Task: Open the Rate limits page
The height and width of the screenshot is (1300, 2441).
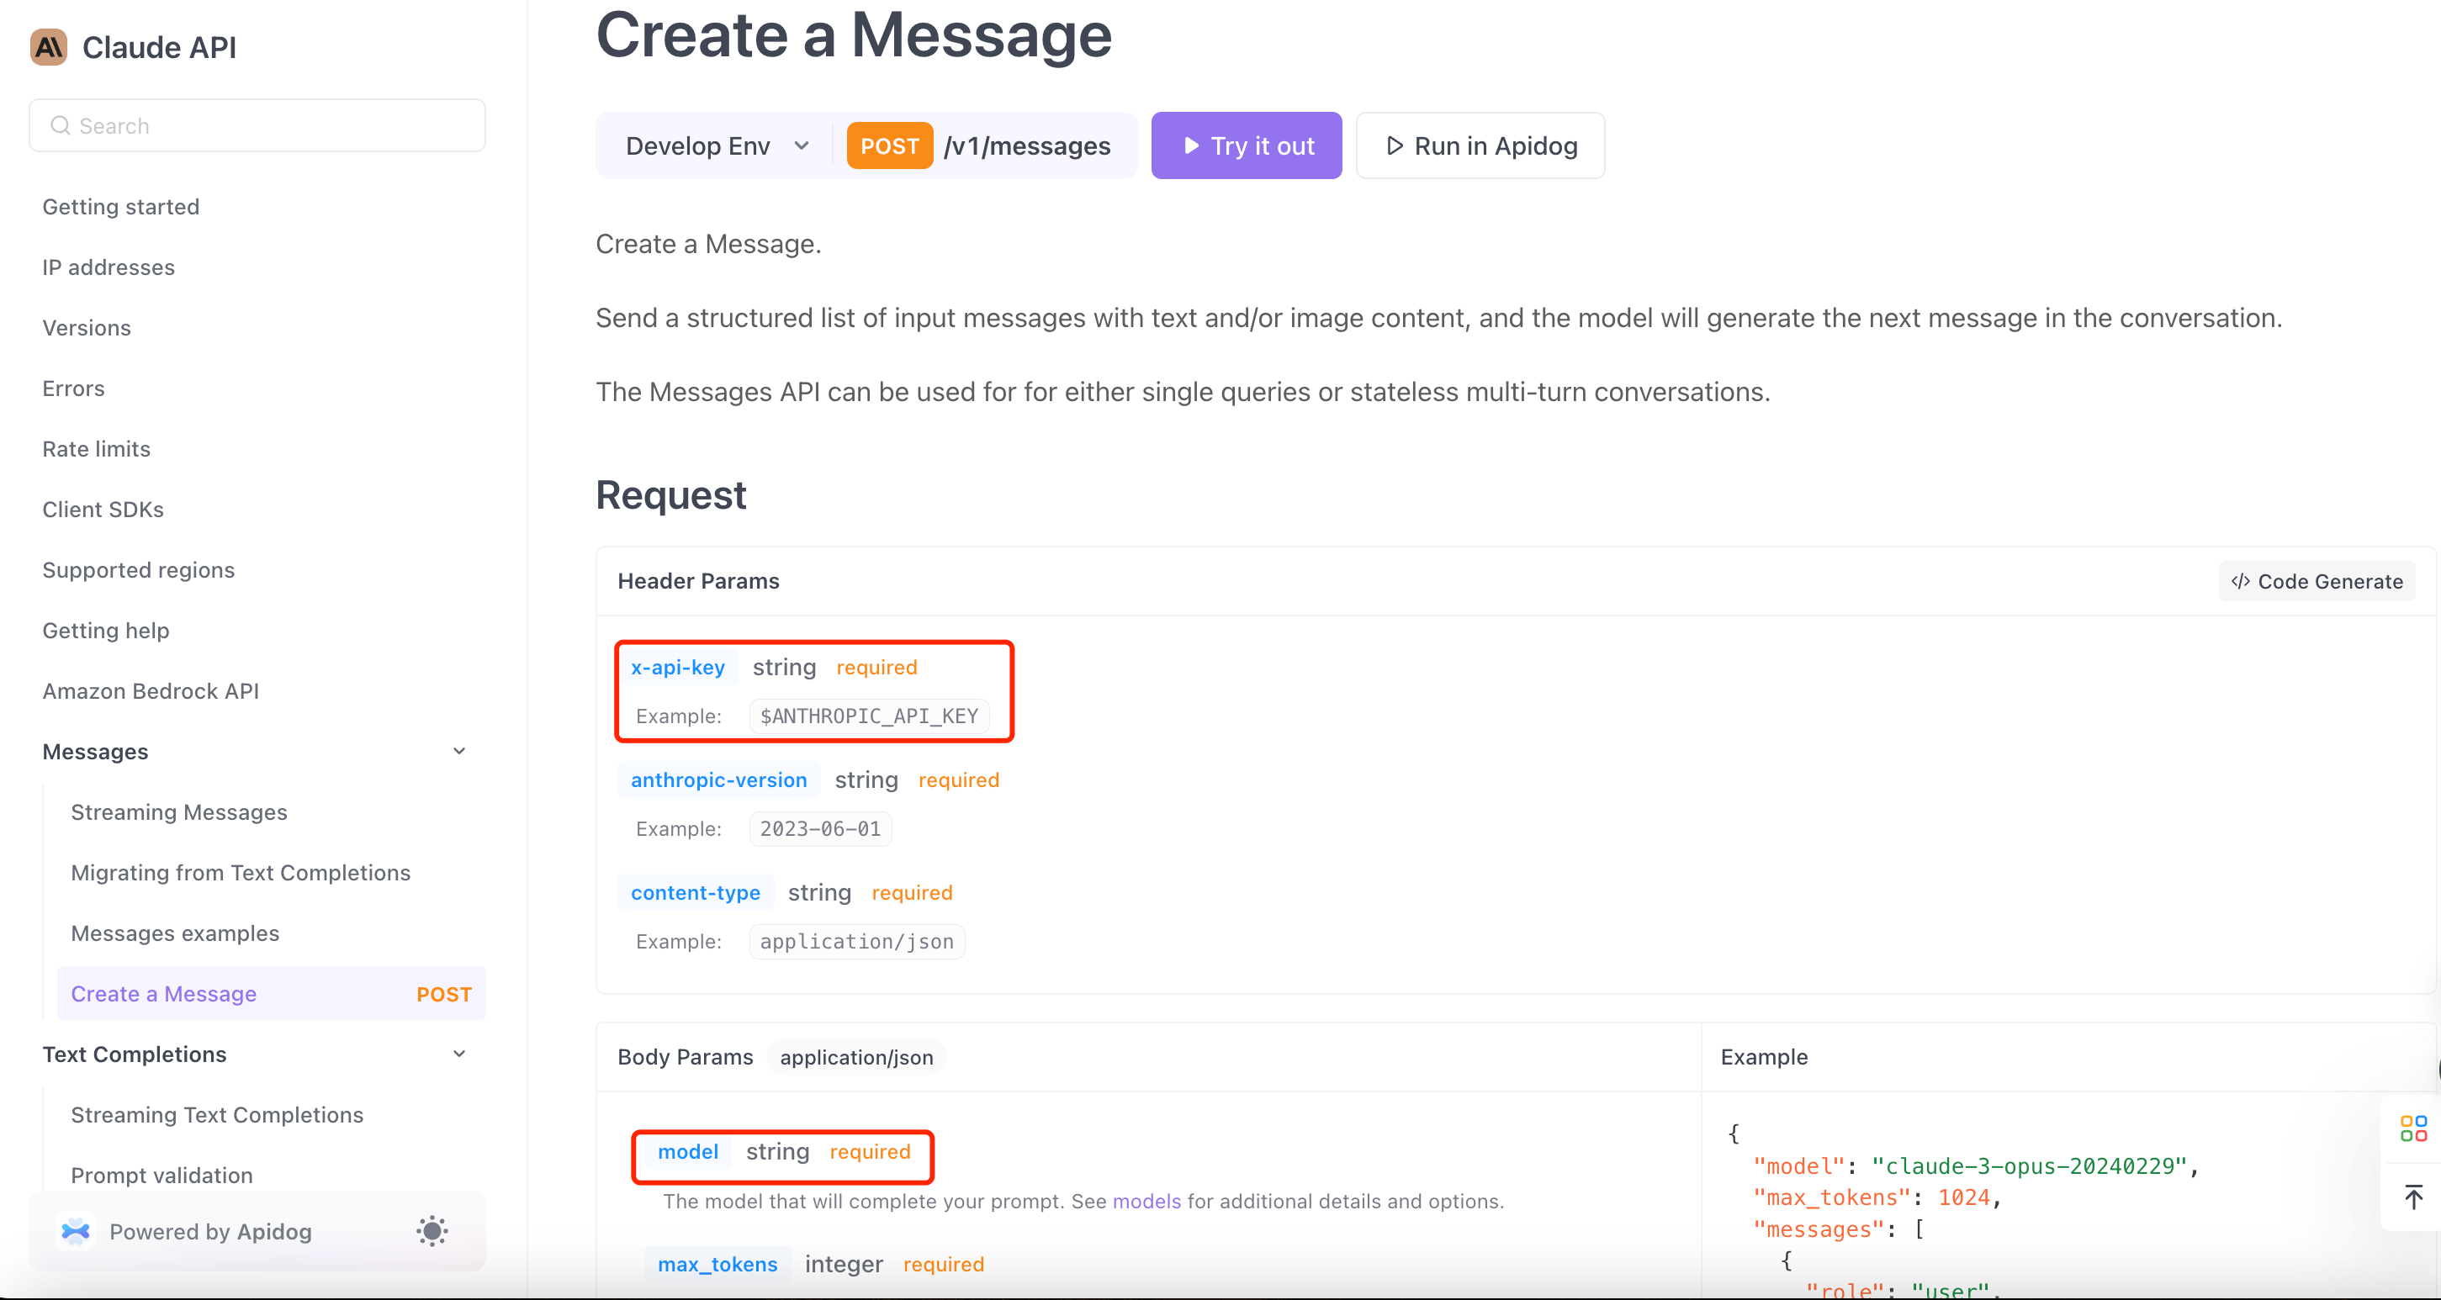Action: (96, 448)
